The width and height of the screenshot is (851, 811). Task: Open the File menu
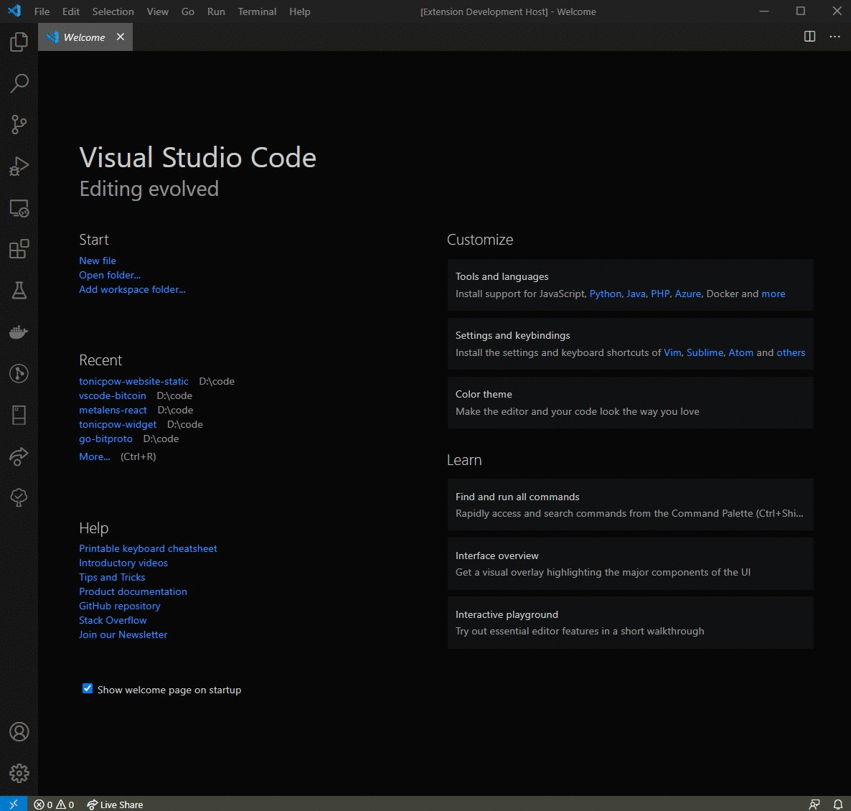pos(42,11)
